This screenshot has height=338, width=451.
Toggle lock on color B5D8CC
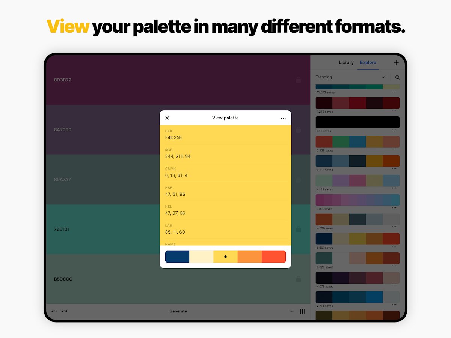click(298, 279)
